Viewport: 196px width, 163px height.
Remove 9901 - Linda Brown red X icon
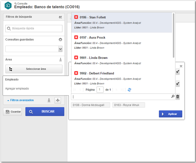(76, 57)
